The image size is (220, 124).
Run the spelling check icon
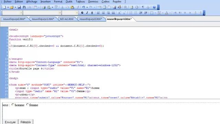56,7
